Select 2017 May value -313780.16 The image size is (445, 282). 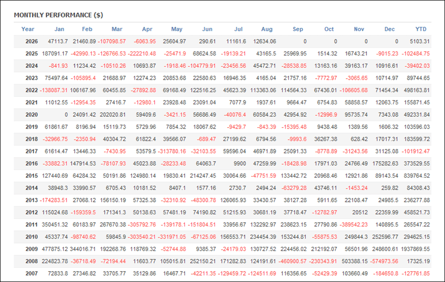(x=172, y=151)
